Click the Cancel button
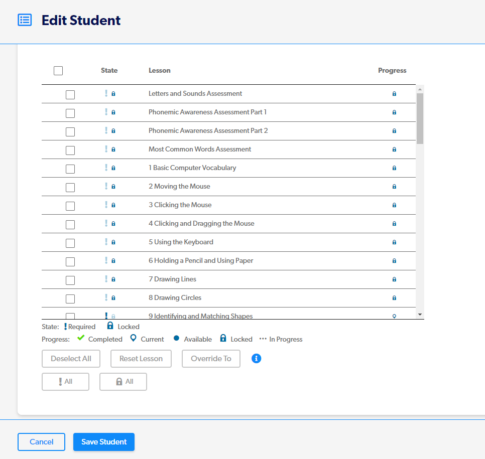The height and width of the screenshot is (459, 485). point(42,442)
